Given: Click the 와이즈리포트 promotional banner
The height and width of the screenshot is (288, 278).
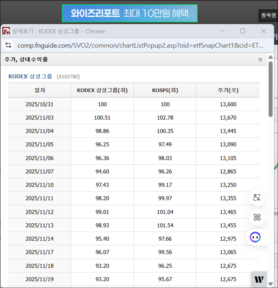Looking at the screenshot, I should [130, 14].
